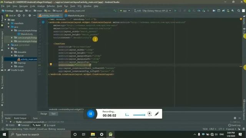Click the green Run app button
This screenshot has height=138, width=246.
pyautogui.click(x=175, y=11)
